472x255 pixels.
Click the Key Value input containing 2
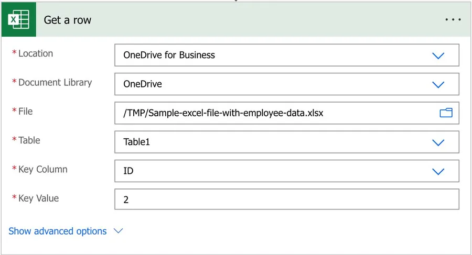(x=286, y=199)
